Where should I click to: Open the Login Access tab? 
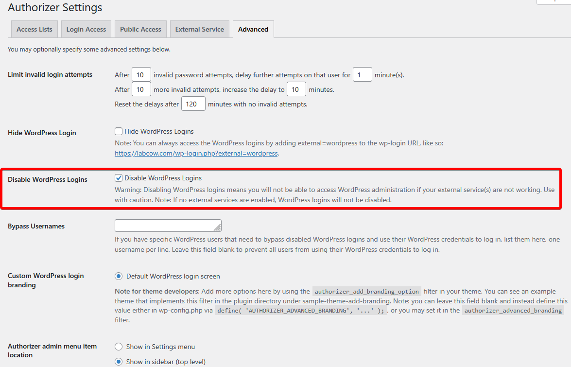coord(86,29)
